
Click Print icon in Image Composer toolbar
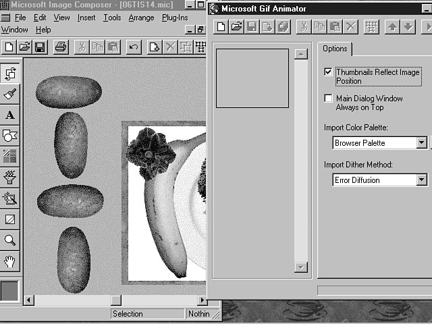[x=61, y=47]
